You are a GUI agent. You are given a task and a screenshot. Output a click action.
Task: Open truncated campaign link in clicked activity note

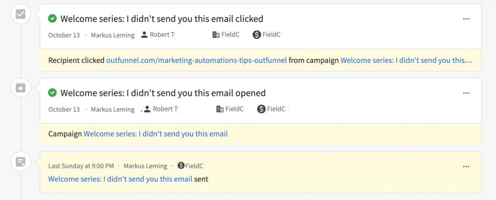406,60
